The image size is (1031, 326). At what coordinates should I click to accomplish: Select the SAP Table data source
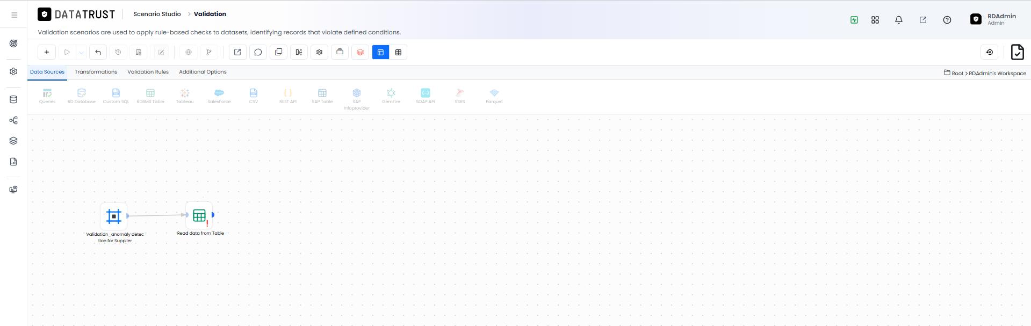point(322,96)
